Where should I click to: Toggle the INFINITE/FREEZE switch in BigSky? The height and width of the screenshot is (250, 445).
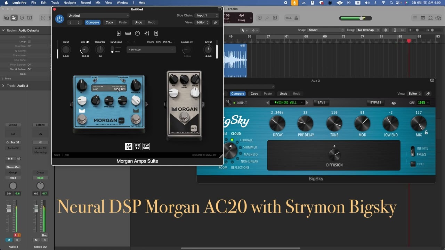pyautogui.click(x=413, y=151)
